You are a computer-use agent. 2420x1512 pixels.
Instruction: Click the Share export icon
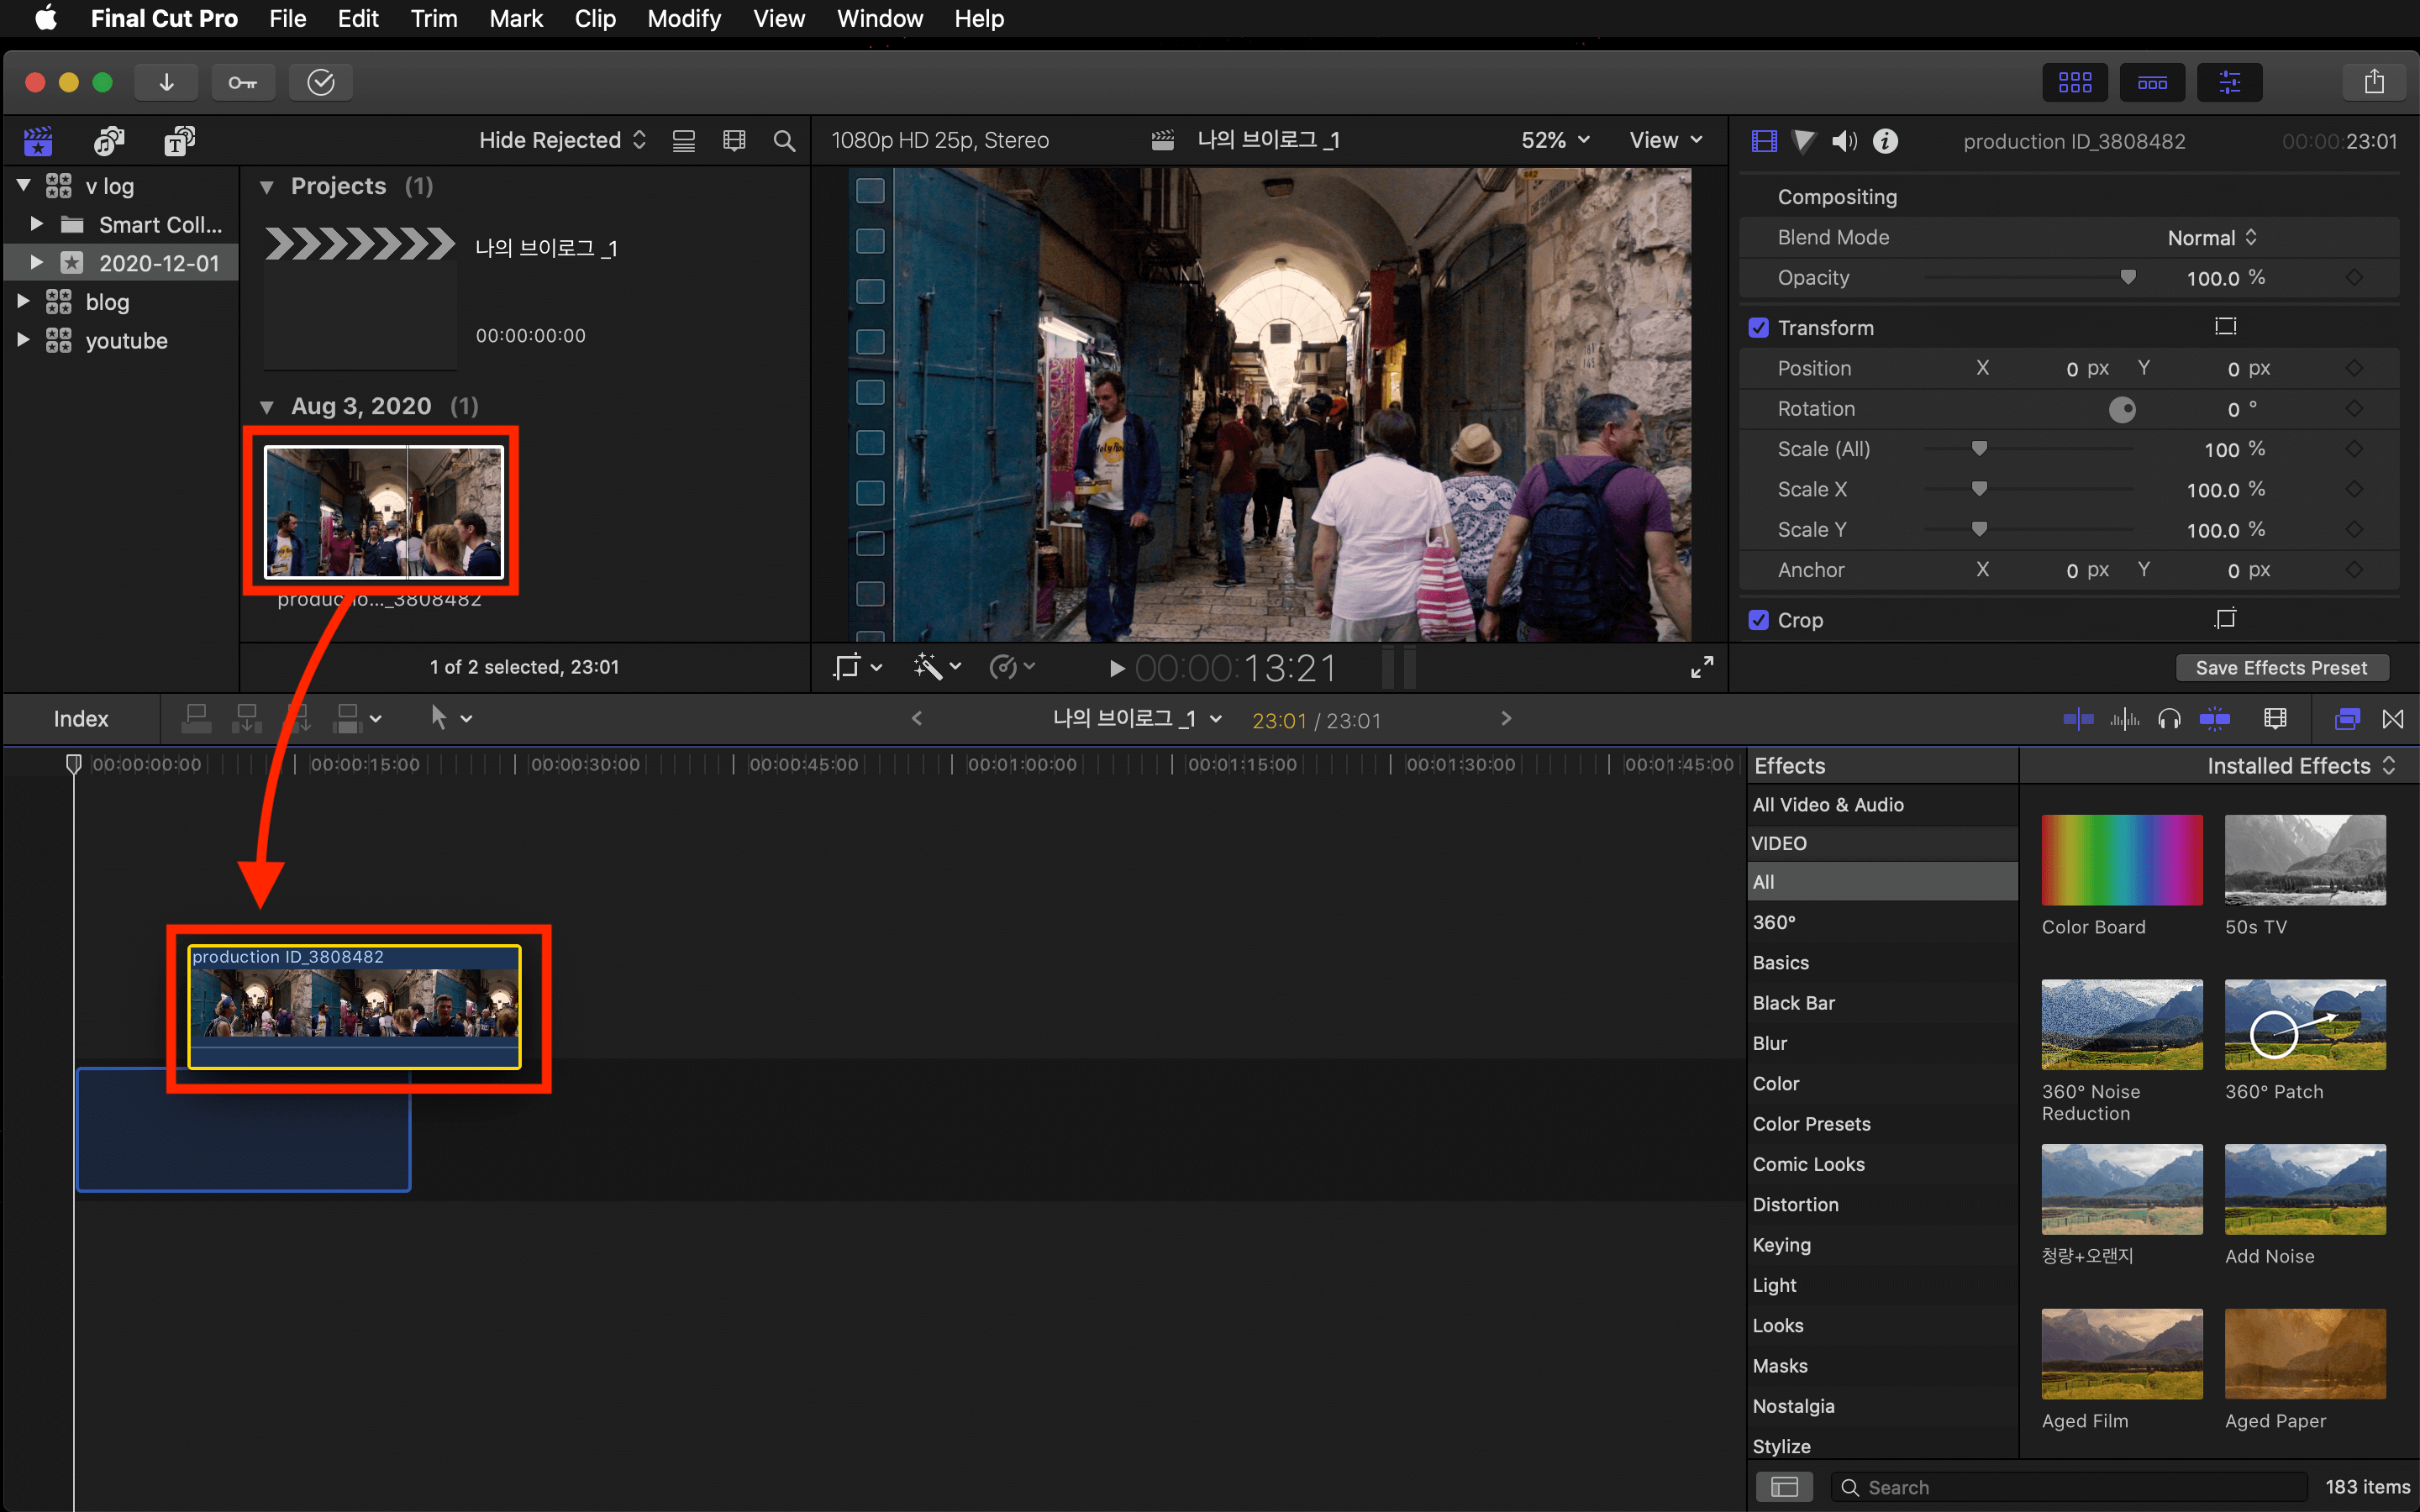click(2373, 82)
